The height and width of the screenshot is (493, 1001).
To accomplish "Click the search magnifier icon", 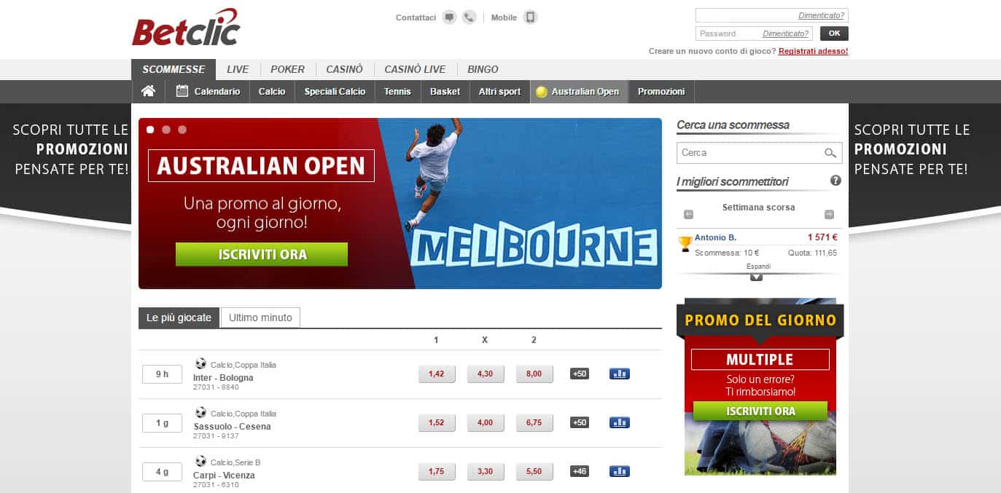I will 830,153.
